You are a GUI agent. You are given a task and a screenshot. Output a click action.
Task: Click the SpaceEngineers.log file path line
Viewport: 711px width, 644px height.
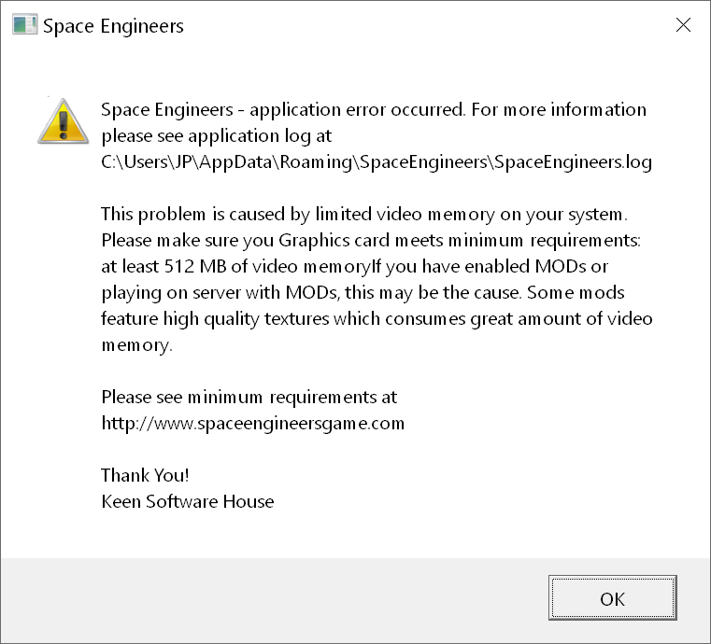(x=376, y=161)
